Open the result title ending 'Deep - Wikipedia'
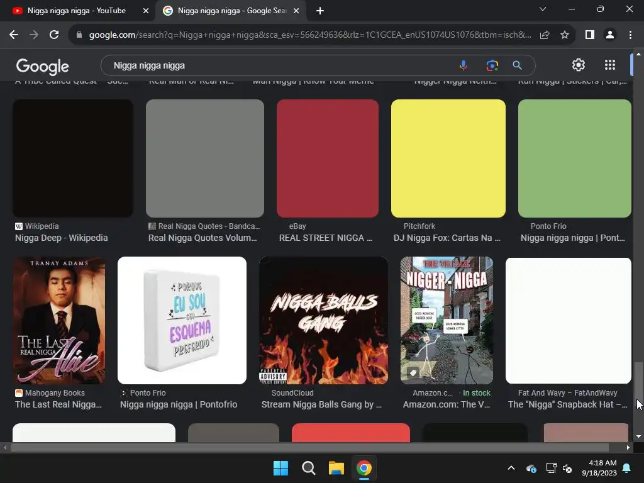The width and height of the screenshot is (644, 483). 62,238
